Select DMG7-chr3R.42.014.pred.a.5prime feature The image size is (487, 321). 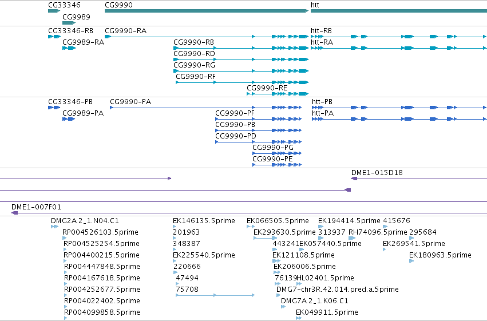338,290
